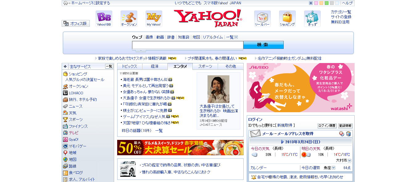Open the きっず robot icon
Image resolution: width=416 pixels, height=182 pixels.
pyautogui.click(x=312, y=19)
